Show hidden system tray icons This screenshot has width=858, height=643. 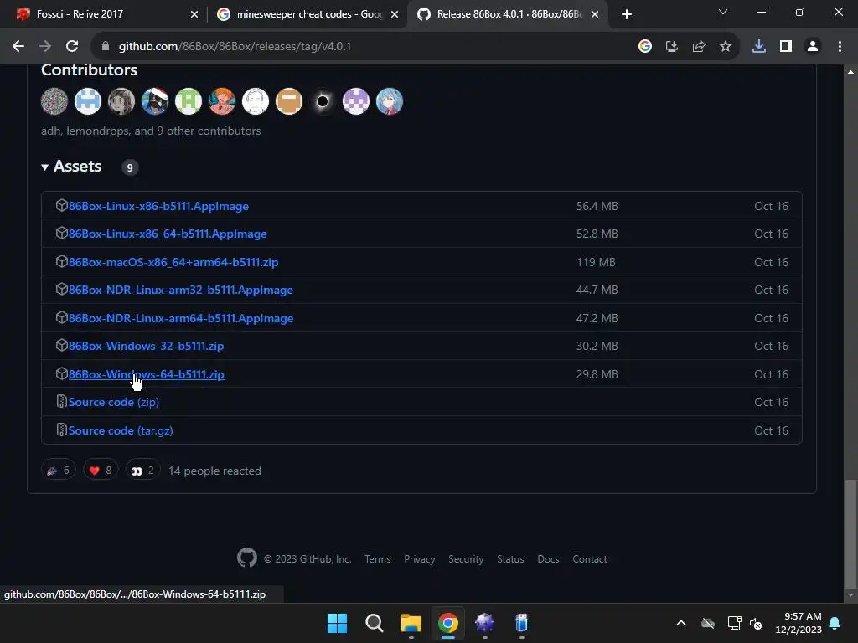click(x=681, y=623)
